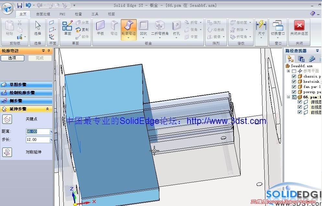Viewport: 322px width, 206px height.
Task: Open the 步长 step dropdown arrow
Action: 51,140
